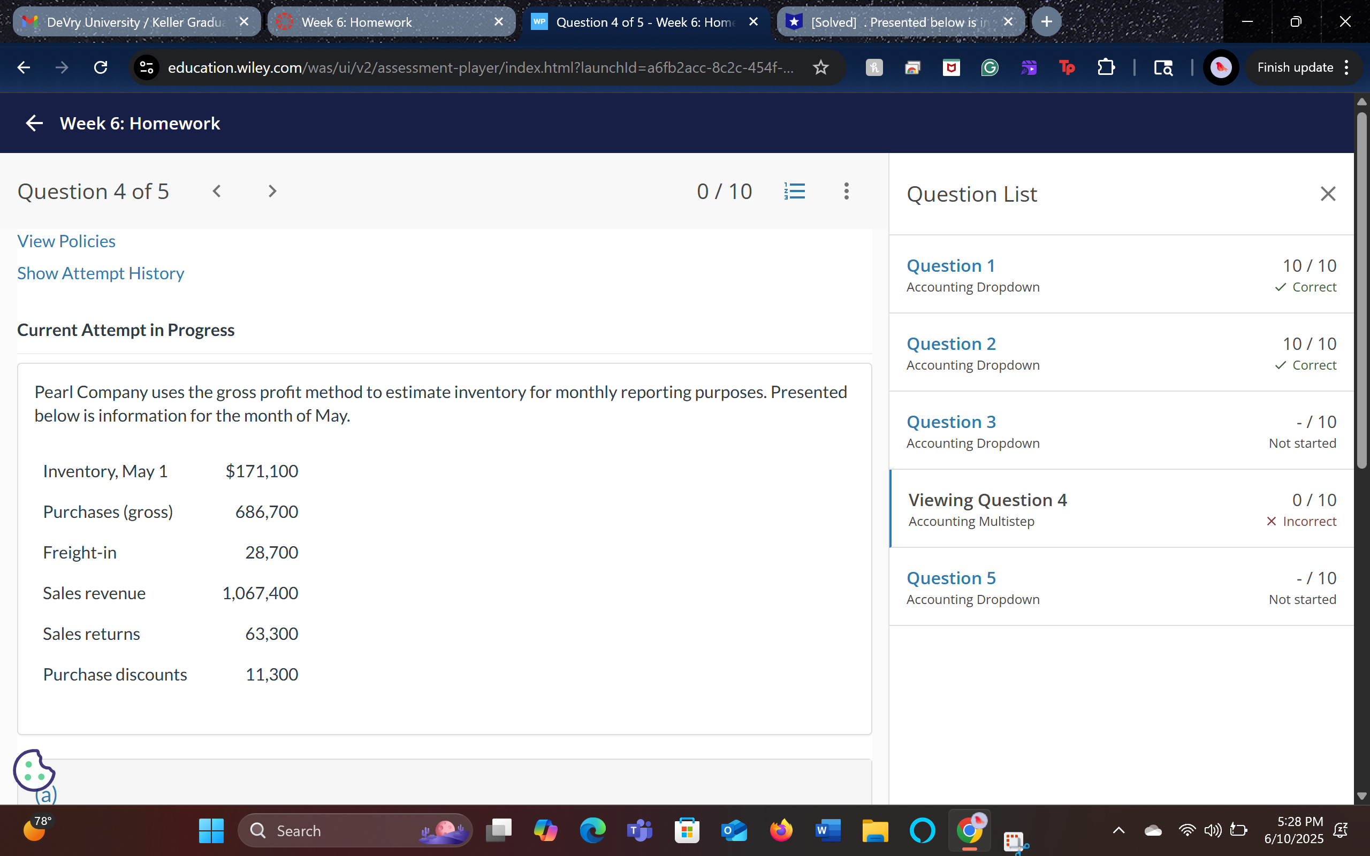This screenshot has width=1370, height=856.
Task: Open the three-dot question options menu
Action: tap(846, 192)
